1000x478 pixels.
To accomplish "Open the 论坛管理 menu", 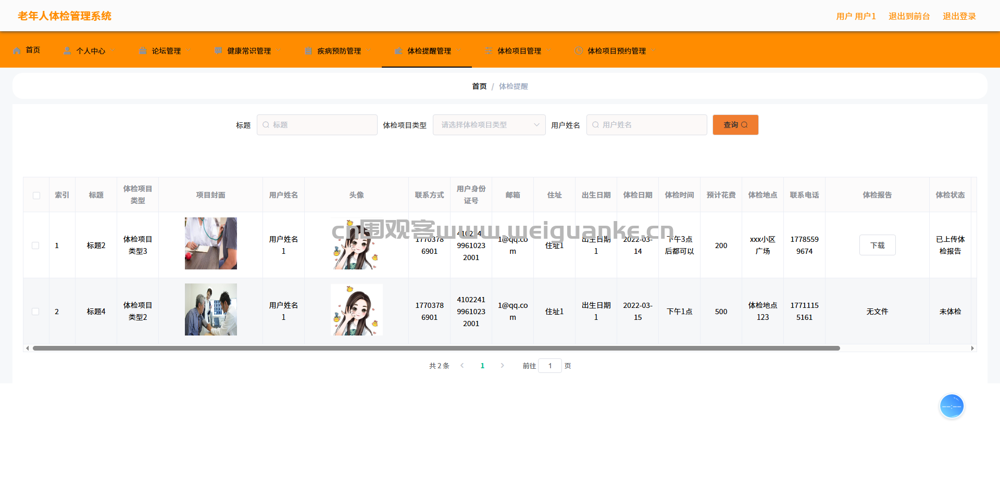I will (166, 50).
